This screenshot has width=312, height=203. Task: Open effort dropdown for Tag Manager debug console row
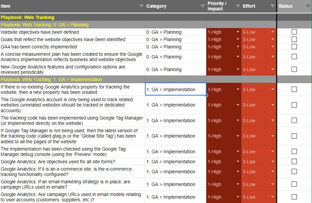[x=272, y=151]
